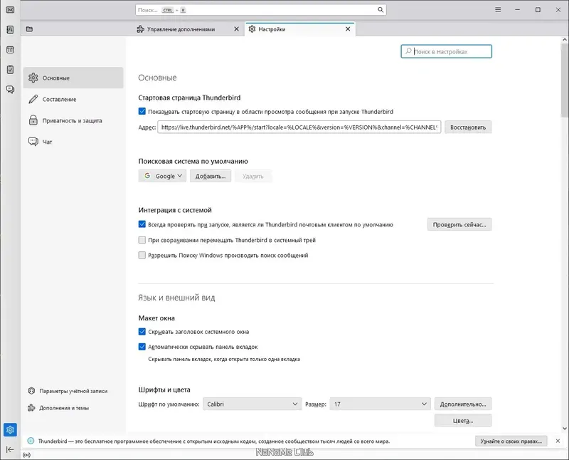Toggle show start page on launch checkbox
This screenshot has width=569, height=460.
[142, 112]
